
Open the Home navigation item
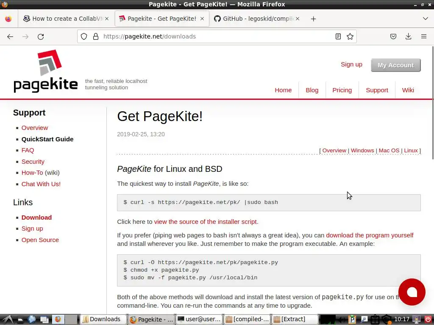[283, 90]
